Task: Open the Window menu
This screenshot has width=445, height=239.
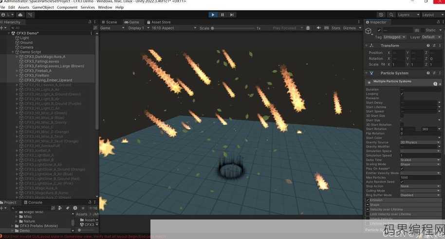Action: (105, 7)
